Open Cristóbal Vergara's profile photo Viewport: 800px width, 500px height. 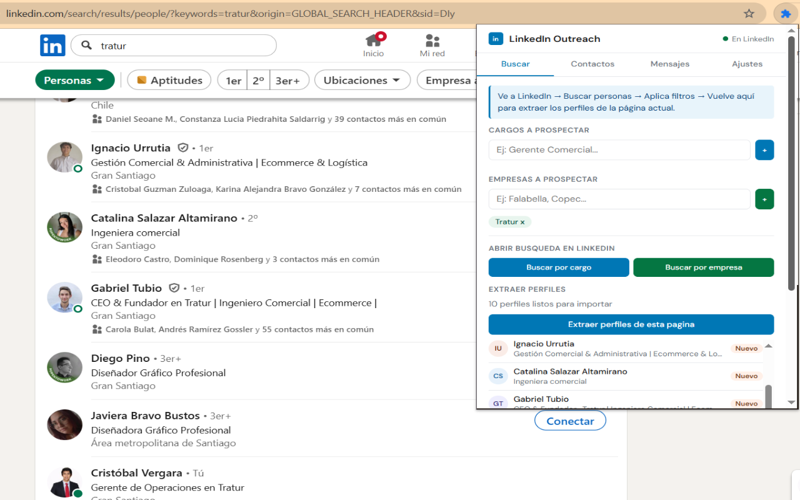click(65, 482)
